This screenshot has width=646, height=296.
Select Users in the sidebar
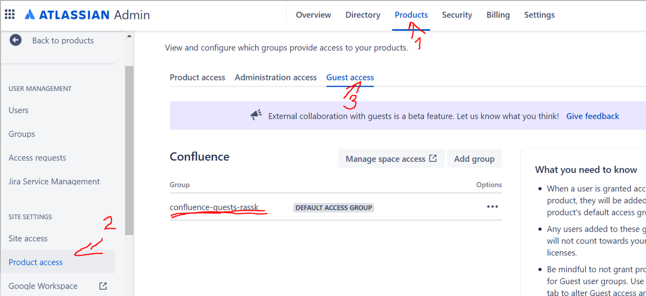(x=18, y=110)
